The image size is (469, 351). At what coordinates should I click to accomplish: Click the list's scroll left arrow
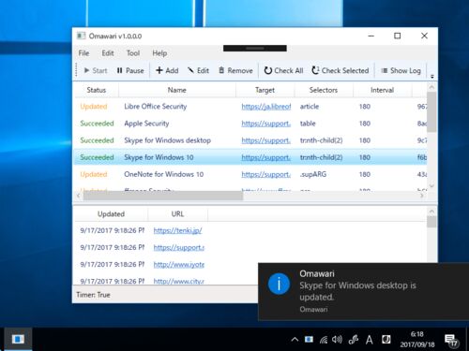pyautogui.click(x=79, y=196)
